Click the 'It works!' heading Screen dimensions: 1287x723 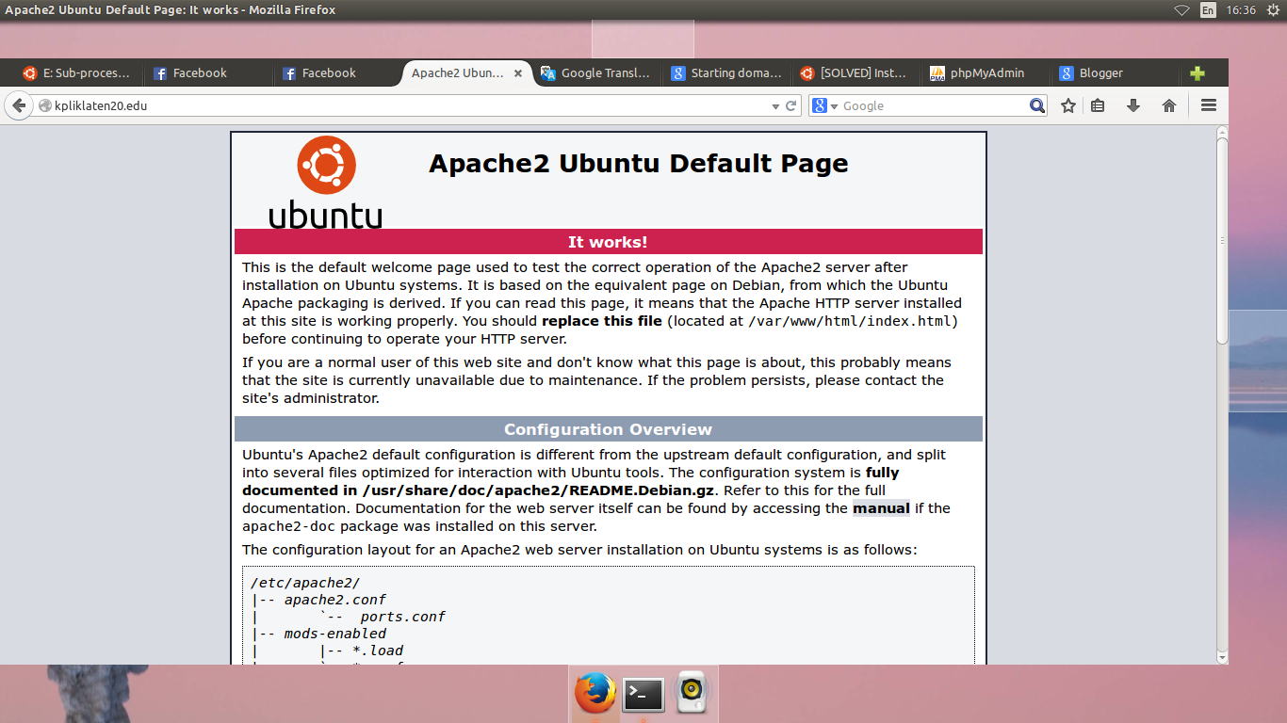(608, 242)
